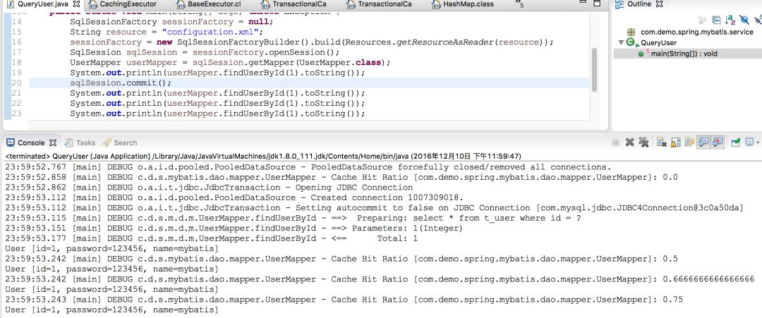Click the Cache Hit Ratio 0.0 log line
Viewport: 762px width, 318px height.
pos(341,177)
